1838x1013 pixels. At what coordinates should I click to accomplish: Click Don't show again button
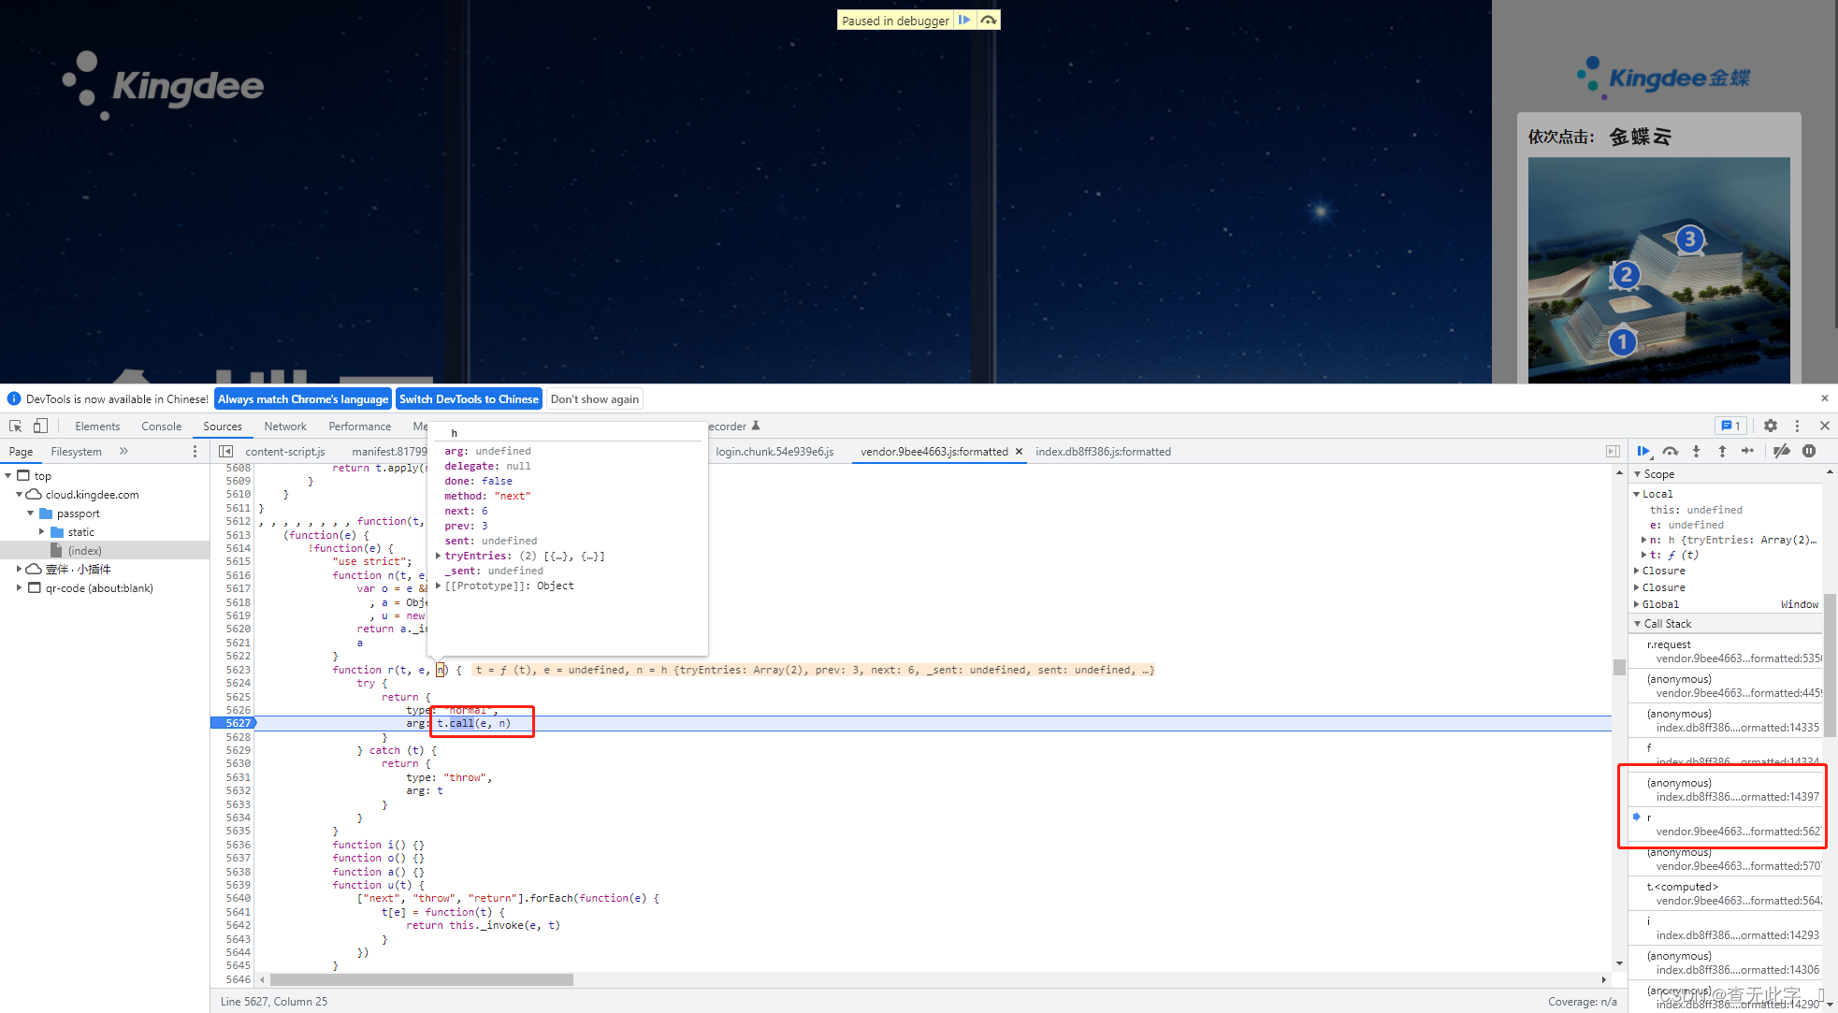point(595,398)
